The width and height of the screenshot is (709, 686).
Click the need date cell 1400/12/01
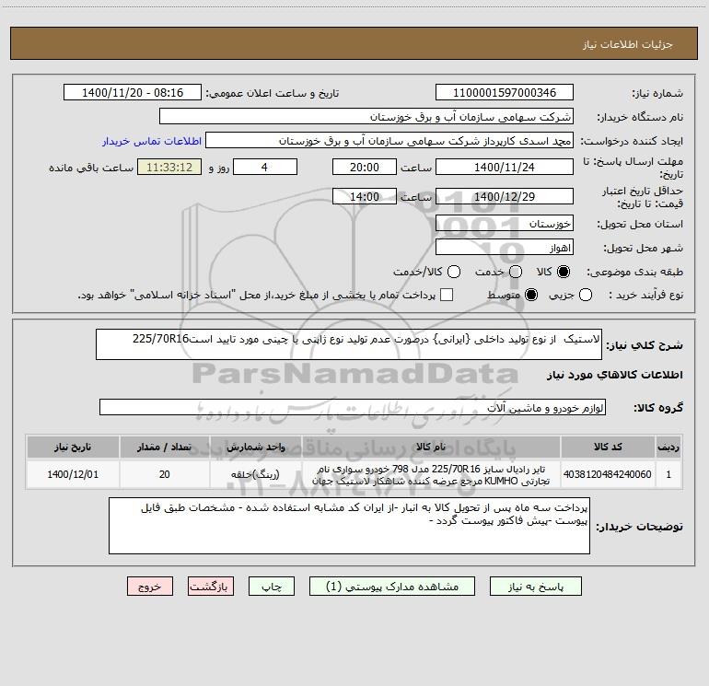point(73,474)
